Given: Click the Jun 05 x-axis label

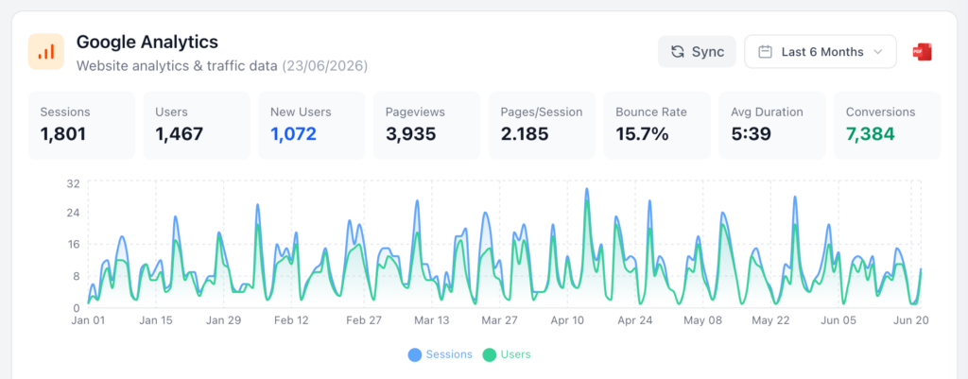Looking at the screenshot, I should (x=839, y=320).
